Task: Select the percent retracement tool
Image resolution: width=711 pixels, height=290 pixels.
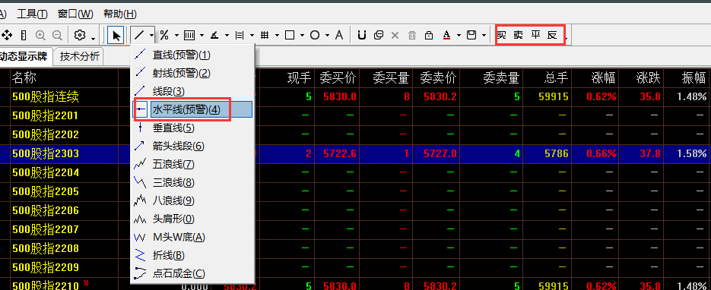Action: pyautogui.click(x=164, y=35)
